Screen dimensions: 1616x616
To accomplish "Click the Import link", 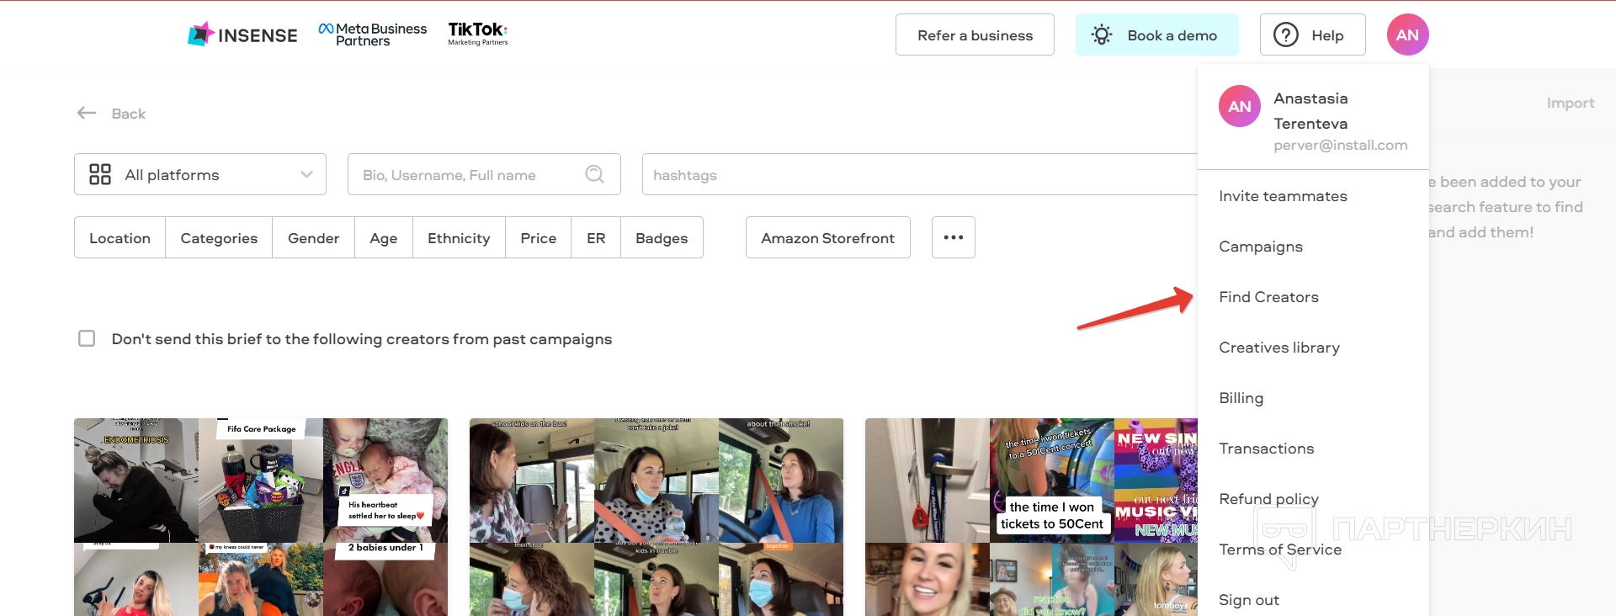I will (x=1571, y=103).
